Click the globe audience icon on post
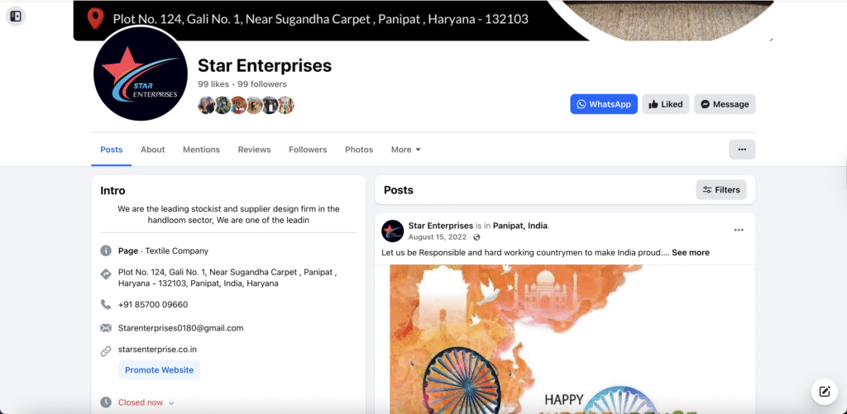 [x=476, y=237]
